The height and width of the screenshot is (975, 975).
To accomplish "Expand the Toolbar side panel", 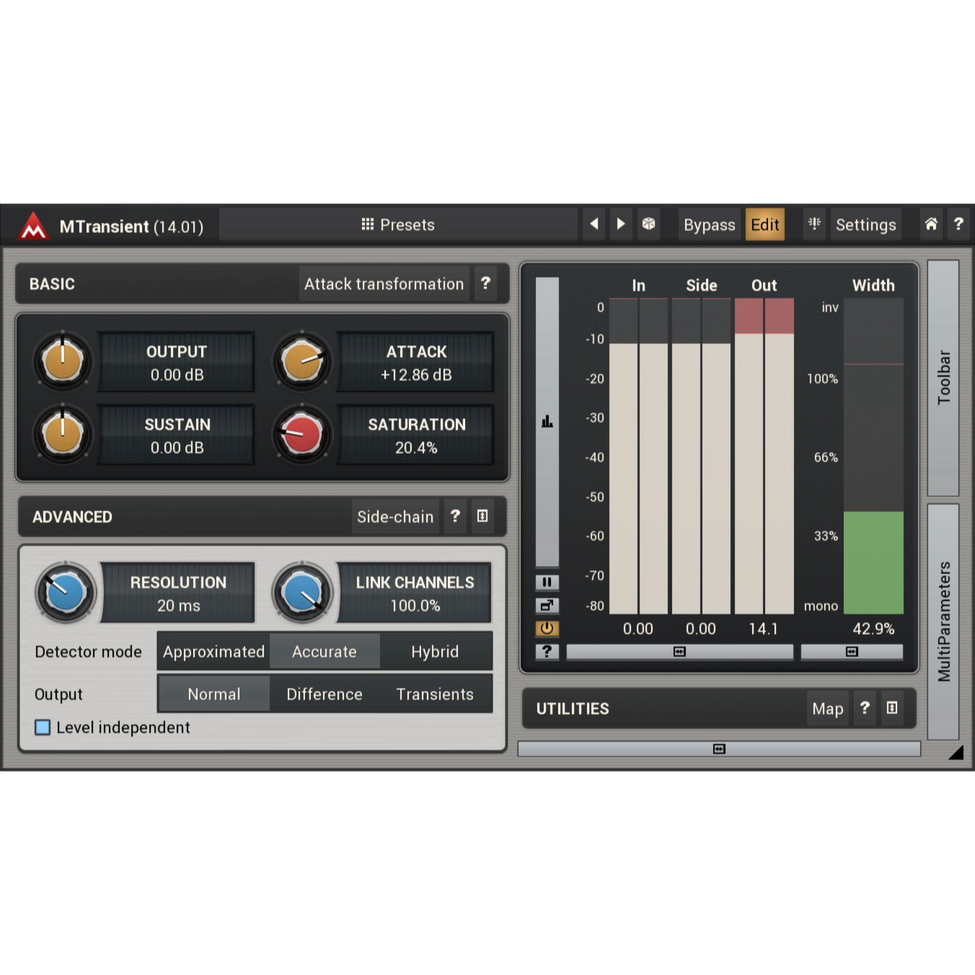I will pyautogui.click(x=943, y=378).
